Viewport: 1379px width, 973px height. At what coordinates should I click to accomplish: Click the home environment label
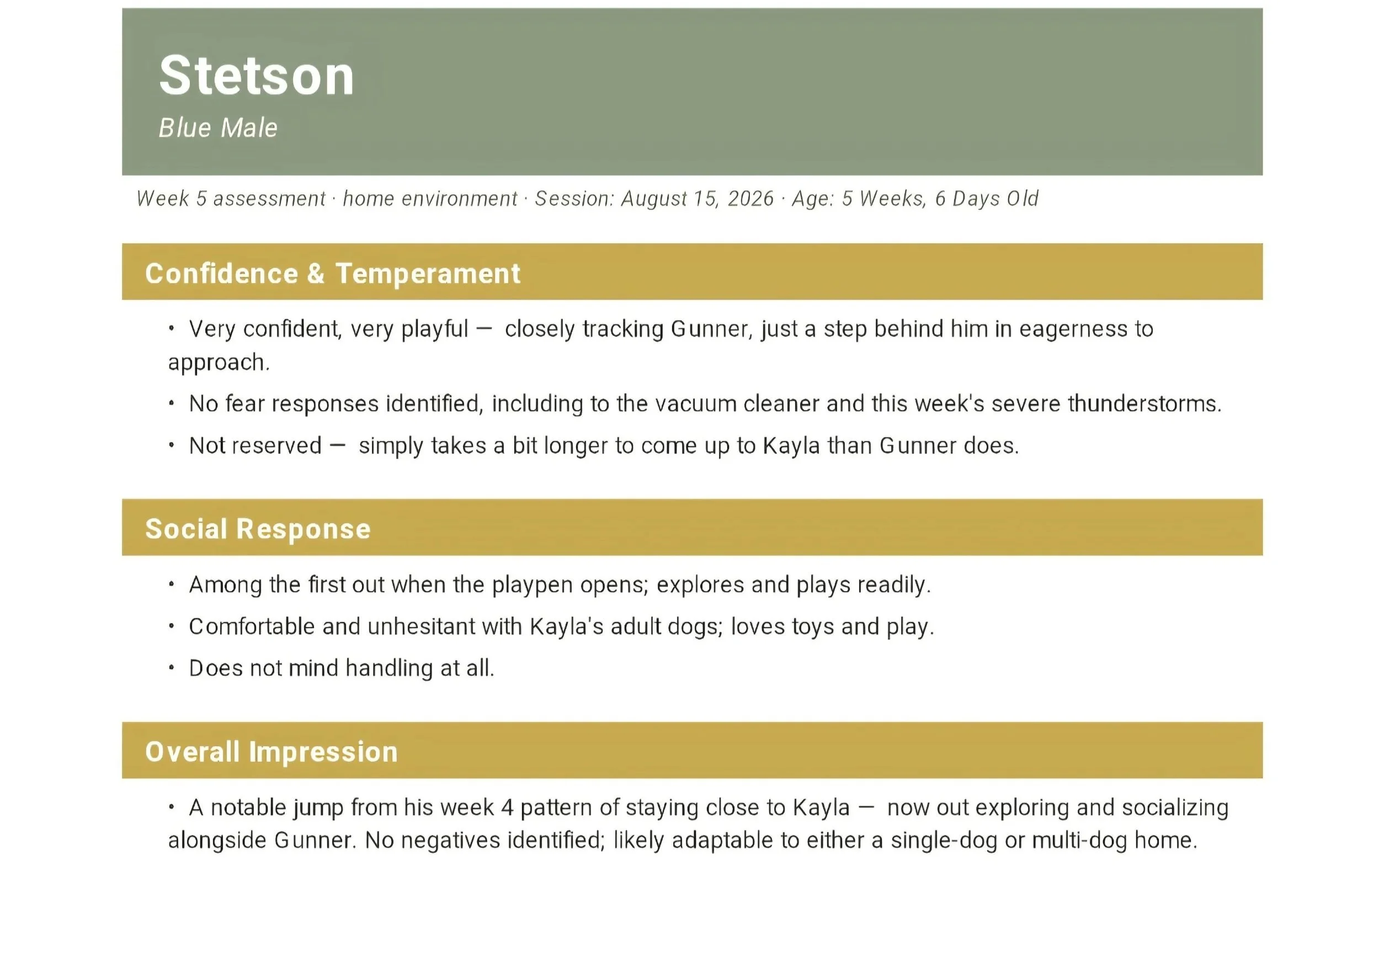coord(430,198)
